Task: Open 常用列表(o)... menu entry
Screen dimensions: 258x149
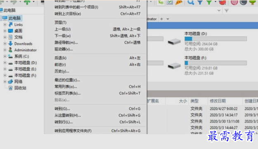Action: (x=97, y=87)
